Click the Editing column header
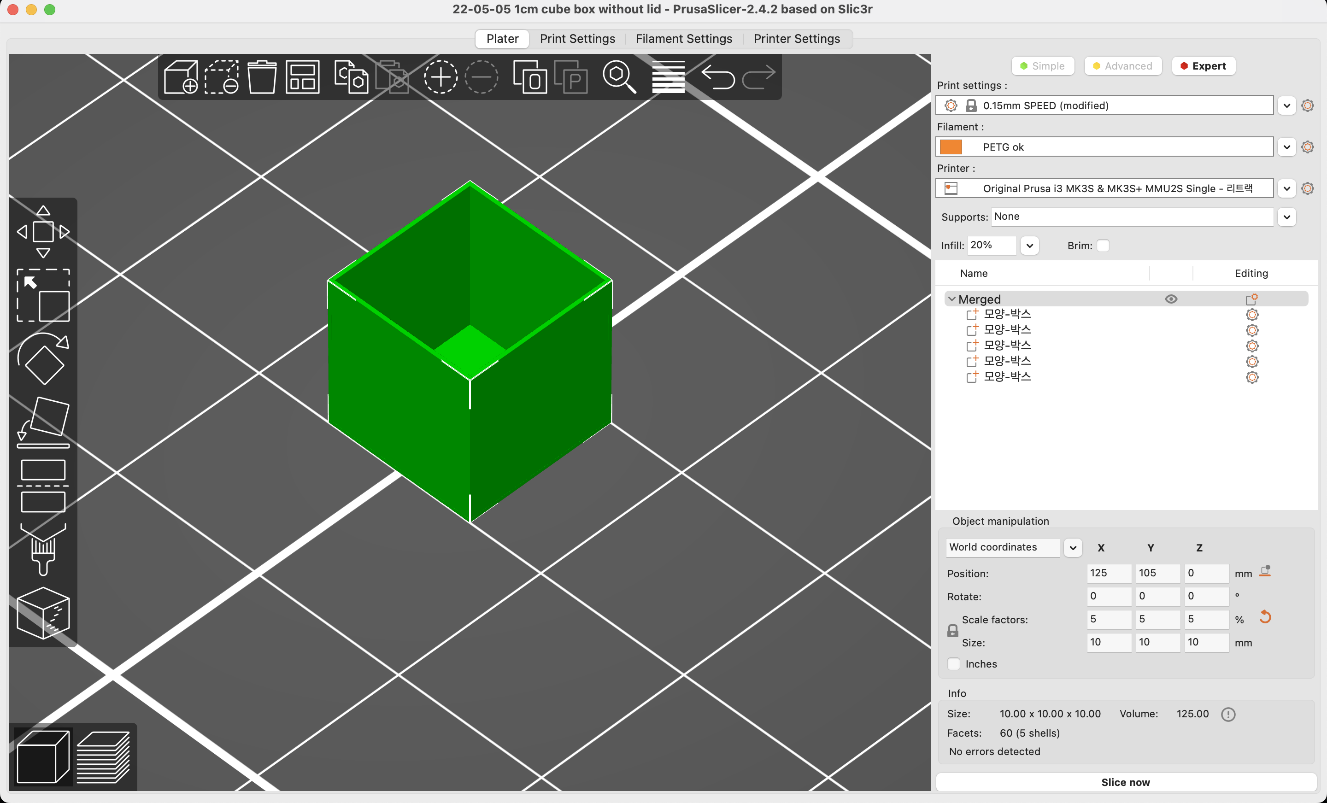 1251,274
